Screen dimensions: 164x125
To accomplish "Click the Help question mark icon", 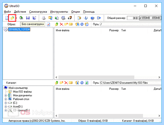I will pos(92,18).
